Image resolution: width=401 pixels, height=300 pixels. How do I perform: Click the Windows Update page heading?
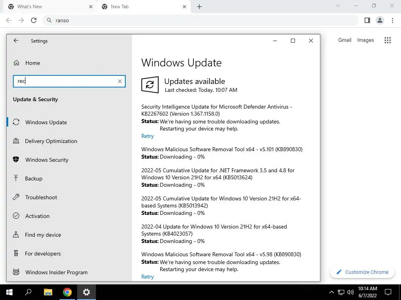tap(181, 63)
